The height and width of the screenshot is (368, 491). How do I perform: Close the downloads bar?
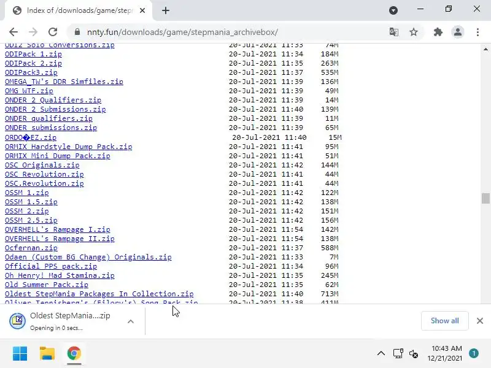pyautogui.click(x=480, y=321)
